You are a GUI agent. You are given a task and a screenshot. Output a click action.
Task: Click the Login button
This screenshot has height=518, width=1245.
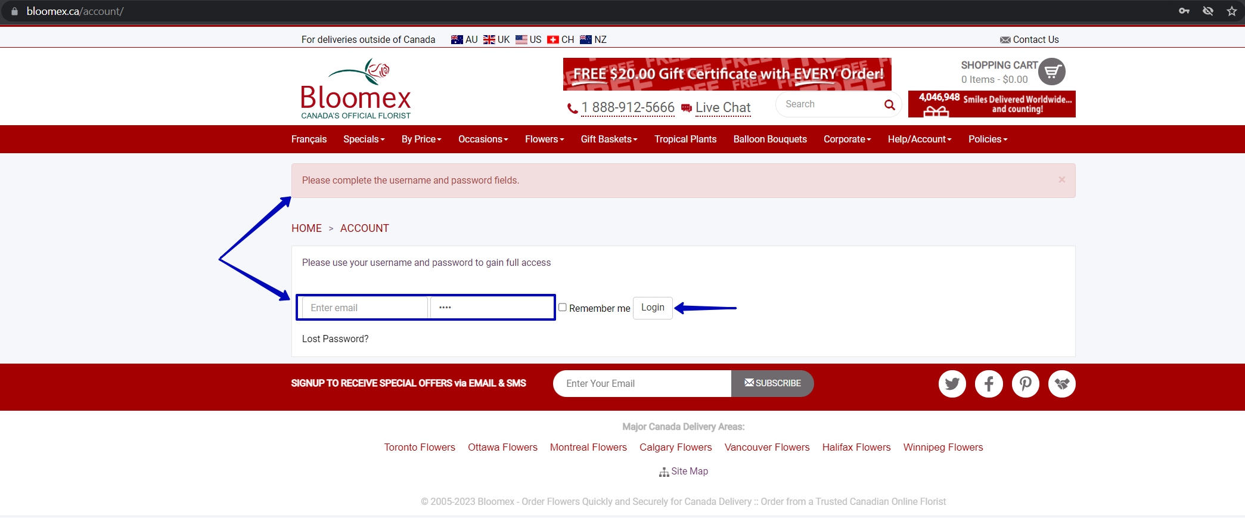point(653,308)
